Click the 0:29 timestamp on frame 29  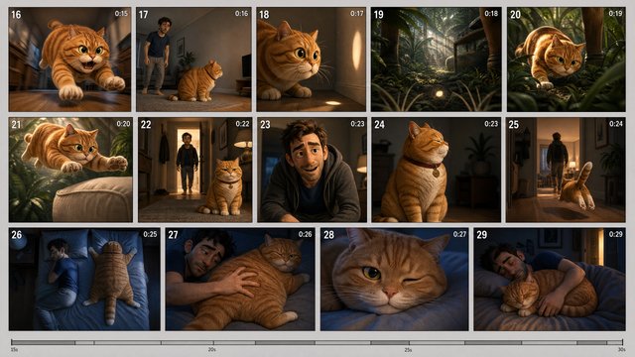coord(615,234)
